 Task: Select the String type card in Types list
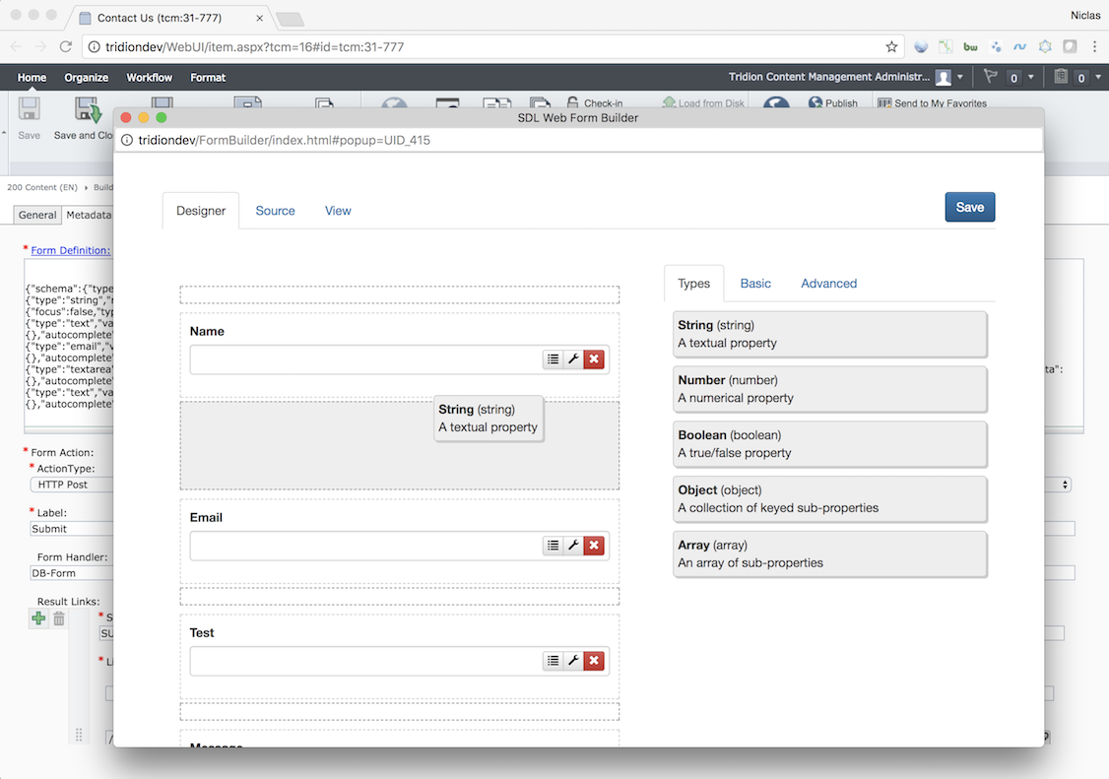pos(829,334)
